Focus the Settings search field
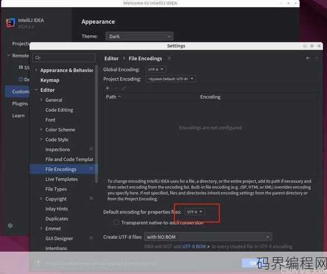Viewport: 327px width, 274px height. tap(64, 58)
